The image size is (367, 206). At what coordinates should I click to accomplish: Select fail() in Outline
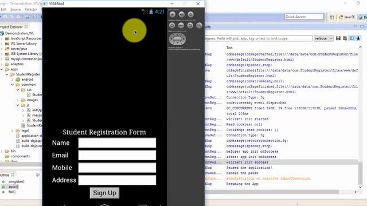coord(12,192)
